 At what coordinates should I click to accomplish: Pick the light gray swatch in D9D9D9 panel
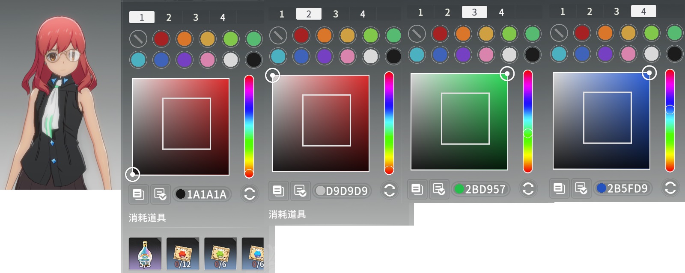[x=371, y=56]
